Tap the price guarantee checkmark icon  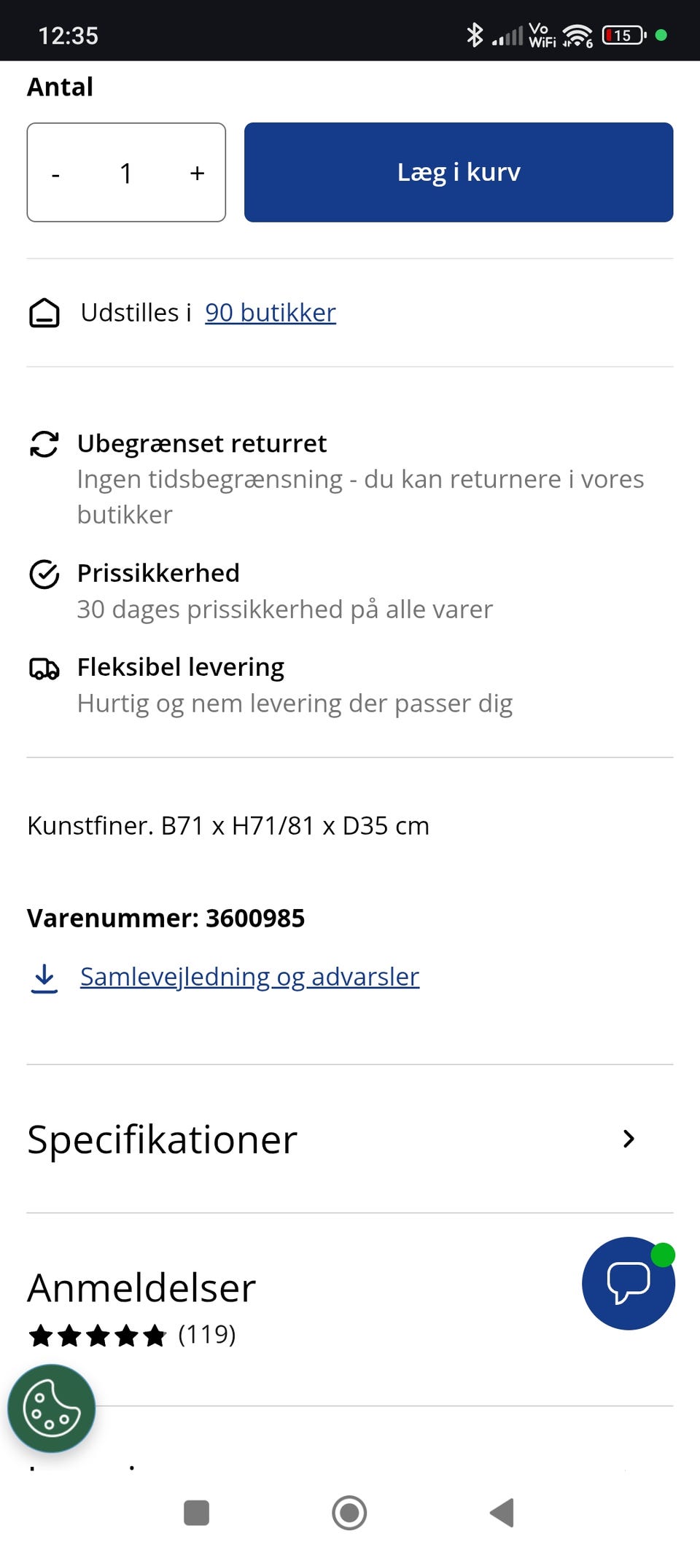point(44,574)
